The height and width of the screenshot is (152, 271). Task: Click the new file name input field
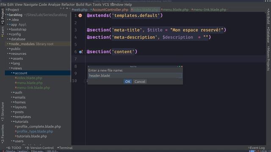click(135, 76)
